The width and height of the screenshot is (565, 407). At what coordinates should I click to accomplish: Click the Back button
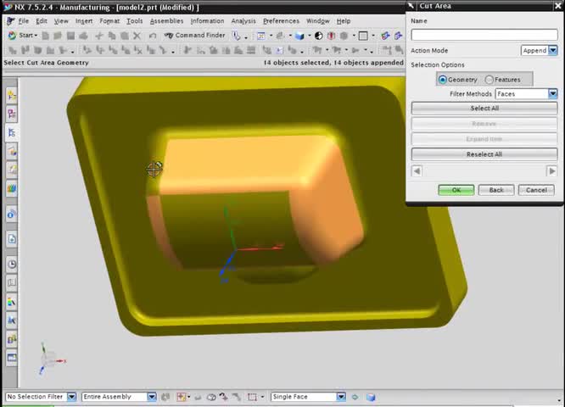[x=496, y=190]
